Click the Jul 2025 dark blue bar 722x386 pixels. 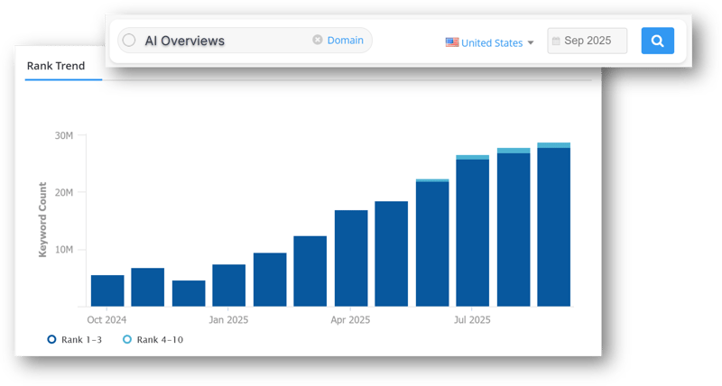(473, 233)
